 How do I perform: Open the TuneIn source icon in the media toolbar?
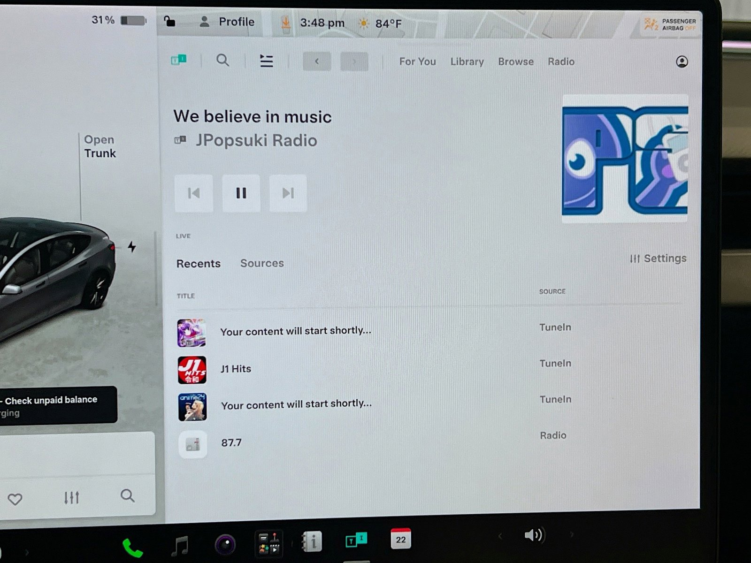(x=179, y=60)
